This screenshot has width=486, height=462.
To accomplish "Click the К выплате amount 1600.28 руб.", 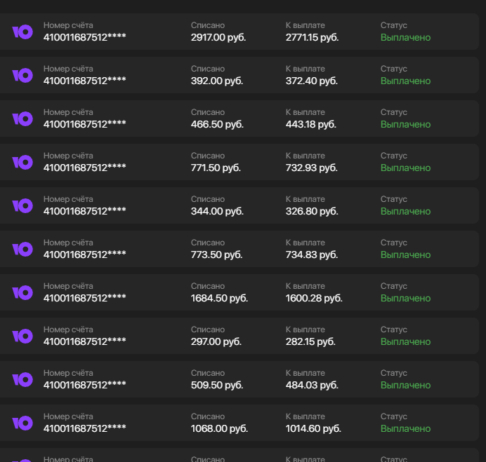I will tap(314, 298).
